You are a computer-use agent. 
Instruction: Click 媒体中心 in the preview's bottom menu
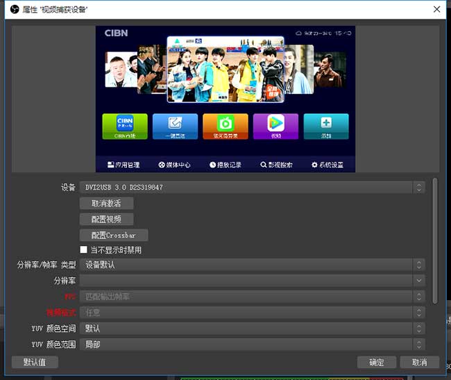click(x=174, y=165)
